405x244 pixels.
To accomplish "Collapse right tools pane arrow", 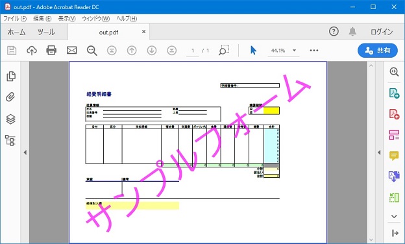I will (379, 152).
